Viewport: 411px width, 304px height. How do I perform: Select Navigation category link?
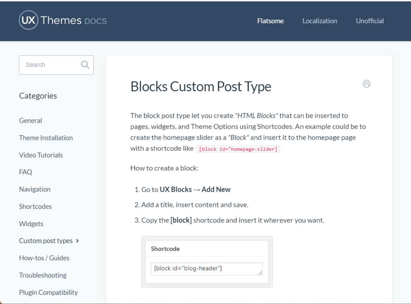click(35, 189)
